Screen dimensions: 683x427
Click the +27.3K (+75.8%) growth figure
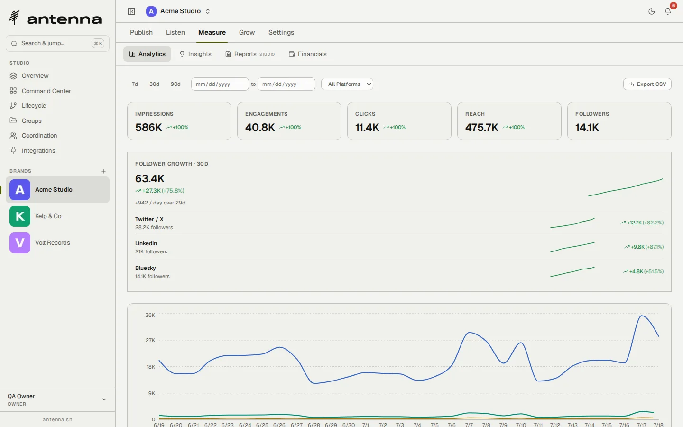tap(160, 191)
